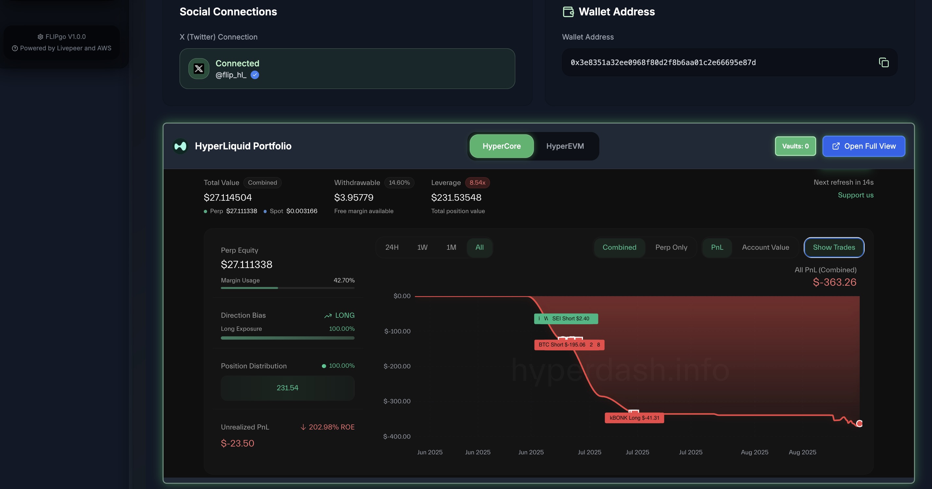The width and height of the screenshot is (932, 489).
Task: Switch to the HyperCore tab
Action: pos(501,146)
